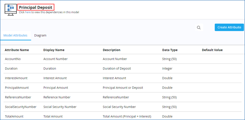Click the Description column header

tap(112, 50)
